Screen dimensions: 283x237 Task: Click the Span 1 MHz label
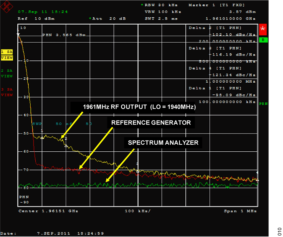[240, 211]
